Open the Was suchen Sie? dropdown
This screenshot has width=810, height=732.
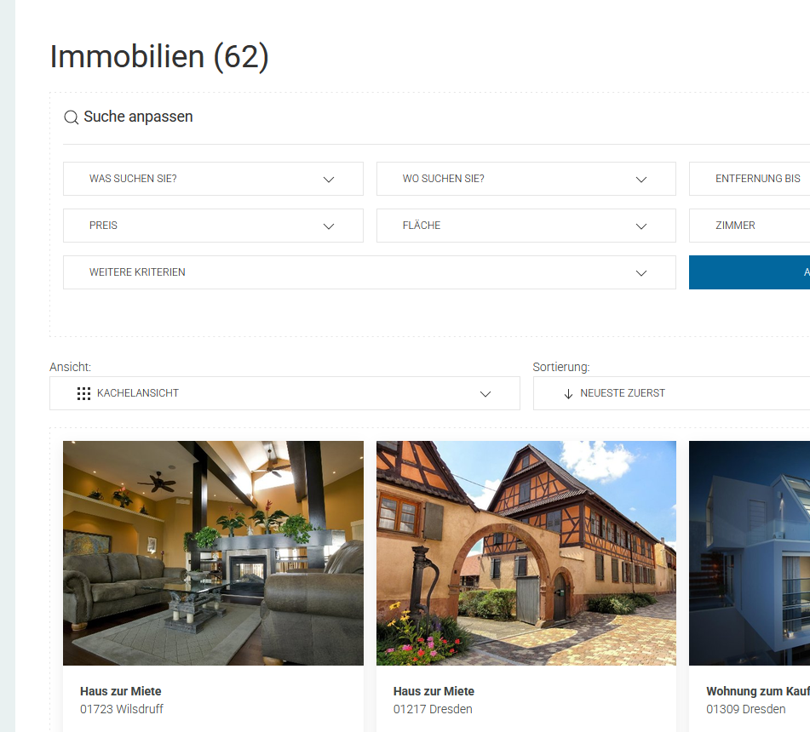tap(213, 179)
